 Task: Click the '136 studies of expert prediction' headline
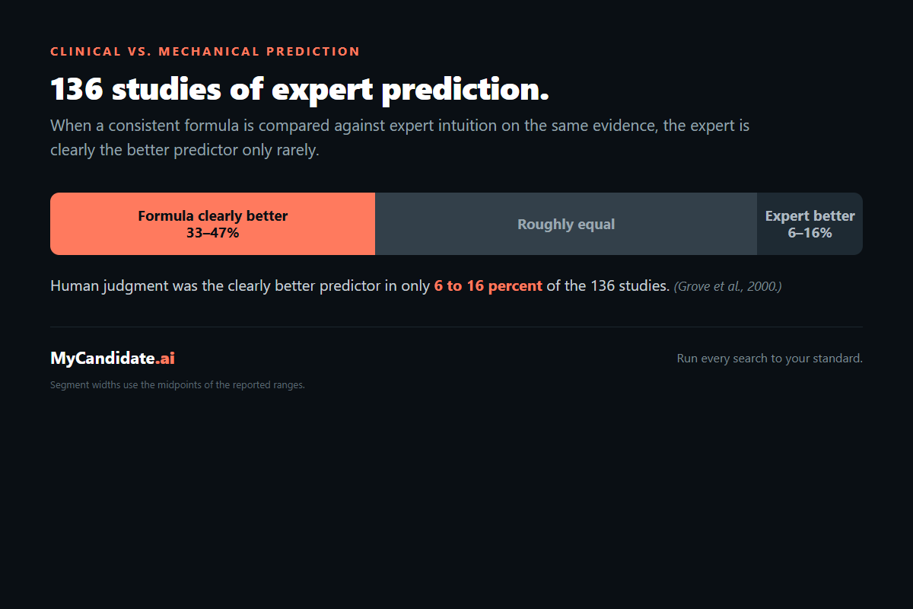point(300,90)
